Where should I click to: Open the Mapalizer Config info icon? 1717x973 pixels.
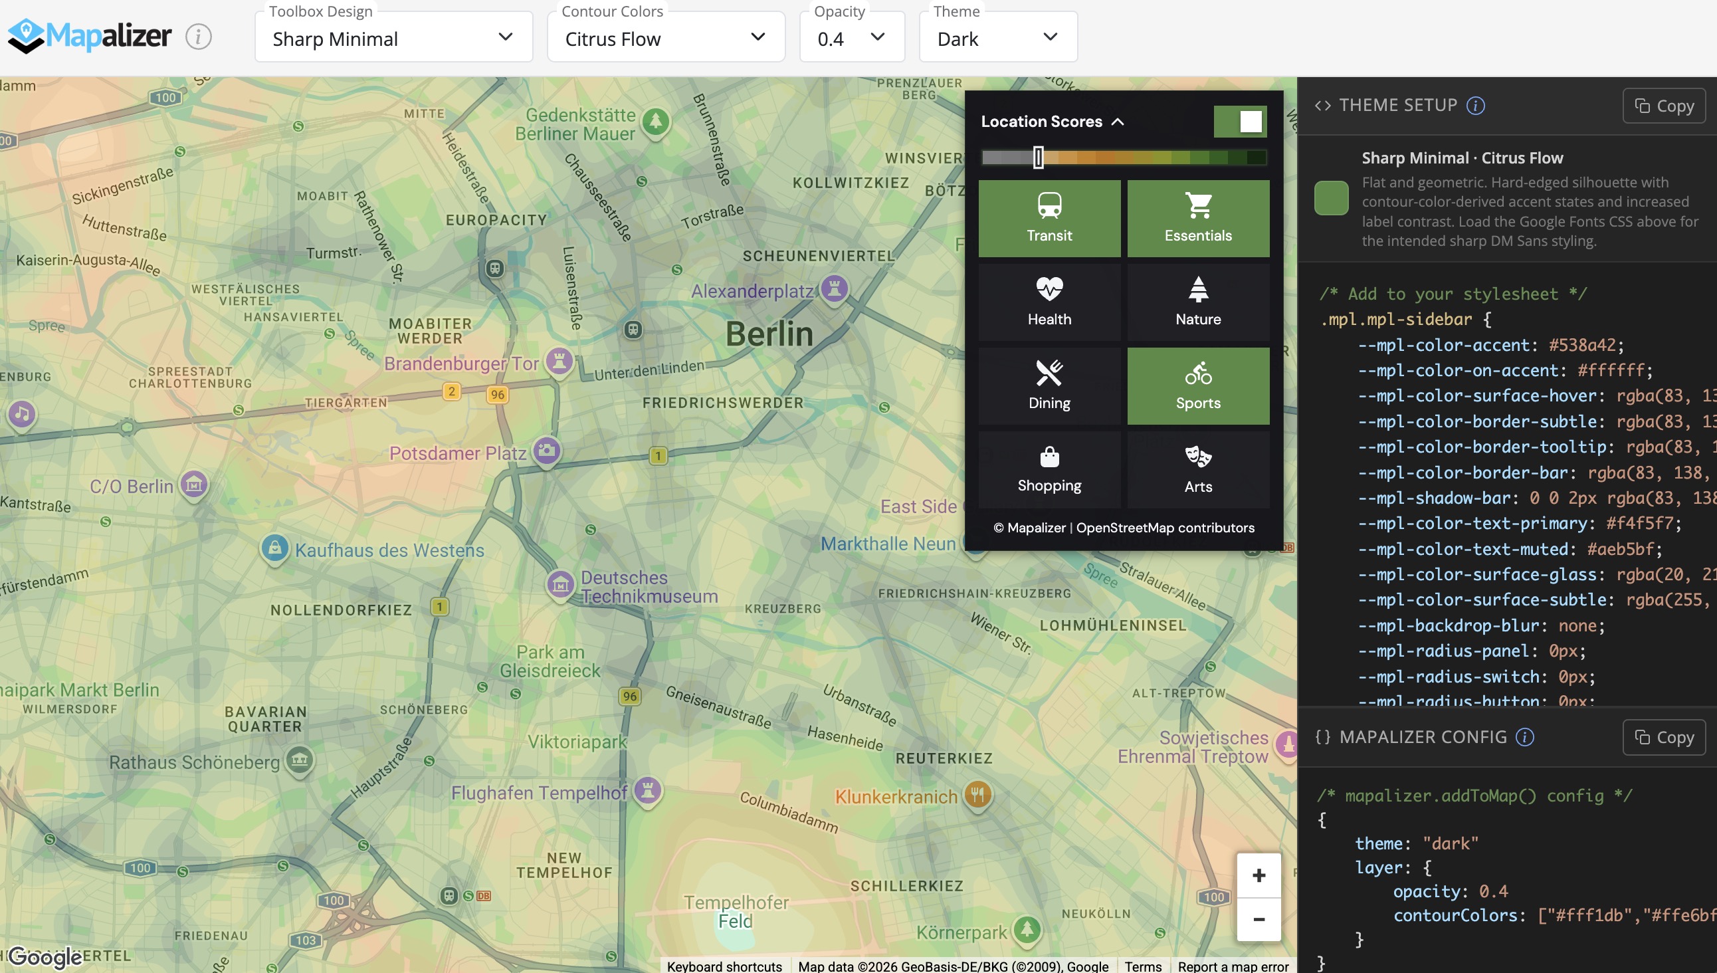[1524, 737]
